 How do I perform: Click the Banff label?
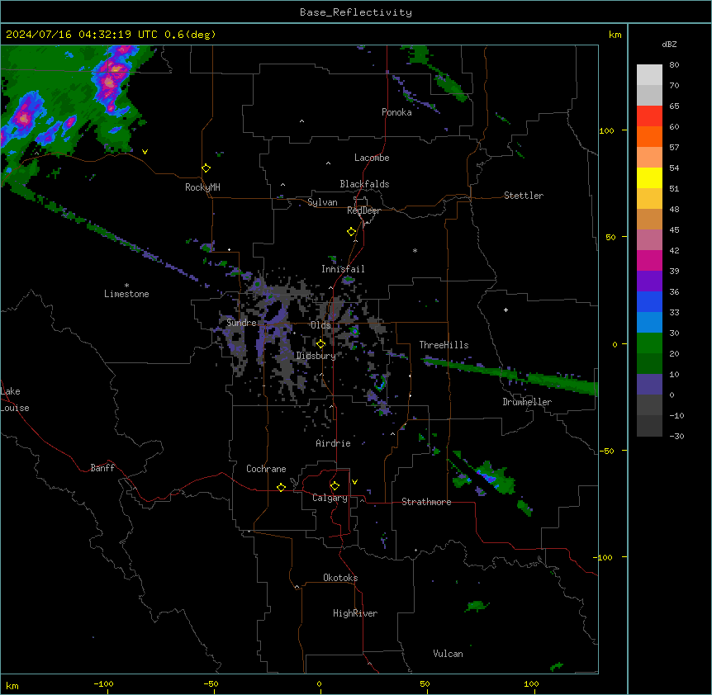click(102, 468)
